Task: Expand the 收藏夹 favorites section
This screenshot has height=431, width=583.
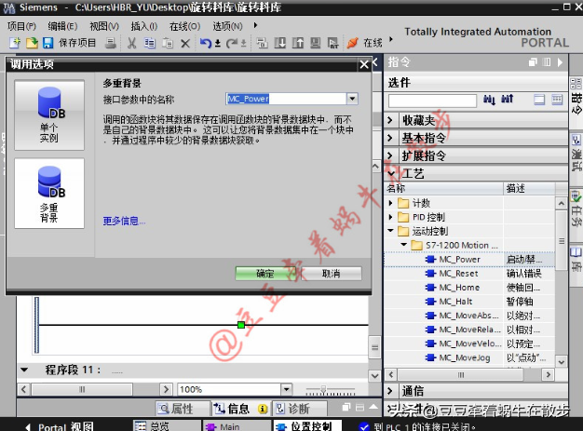Action: 390,120
